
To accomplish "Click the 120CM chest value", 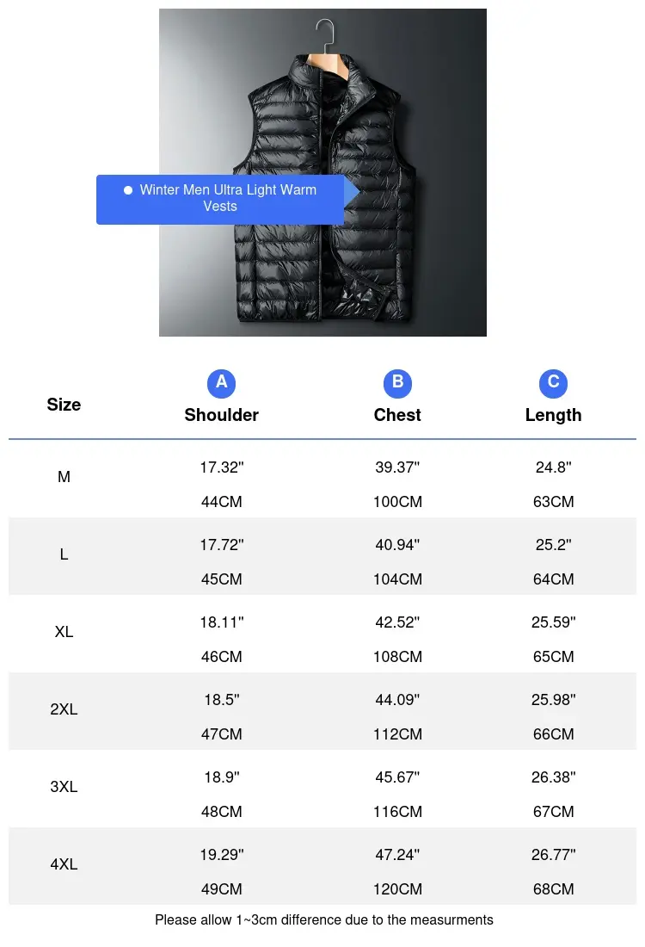I will point(397,889).
